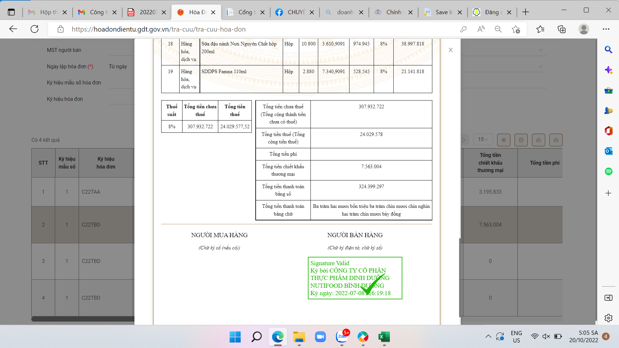The image size is (619, 348).
Task: Open Excel from the taskbar
Action: (x=384, y=337)
